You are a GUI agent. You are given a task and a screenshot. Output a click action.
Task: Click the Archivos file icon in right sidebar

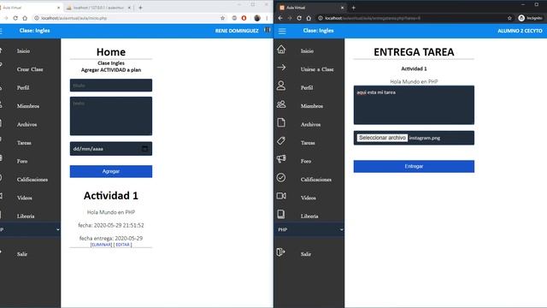(281, 122)
